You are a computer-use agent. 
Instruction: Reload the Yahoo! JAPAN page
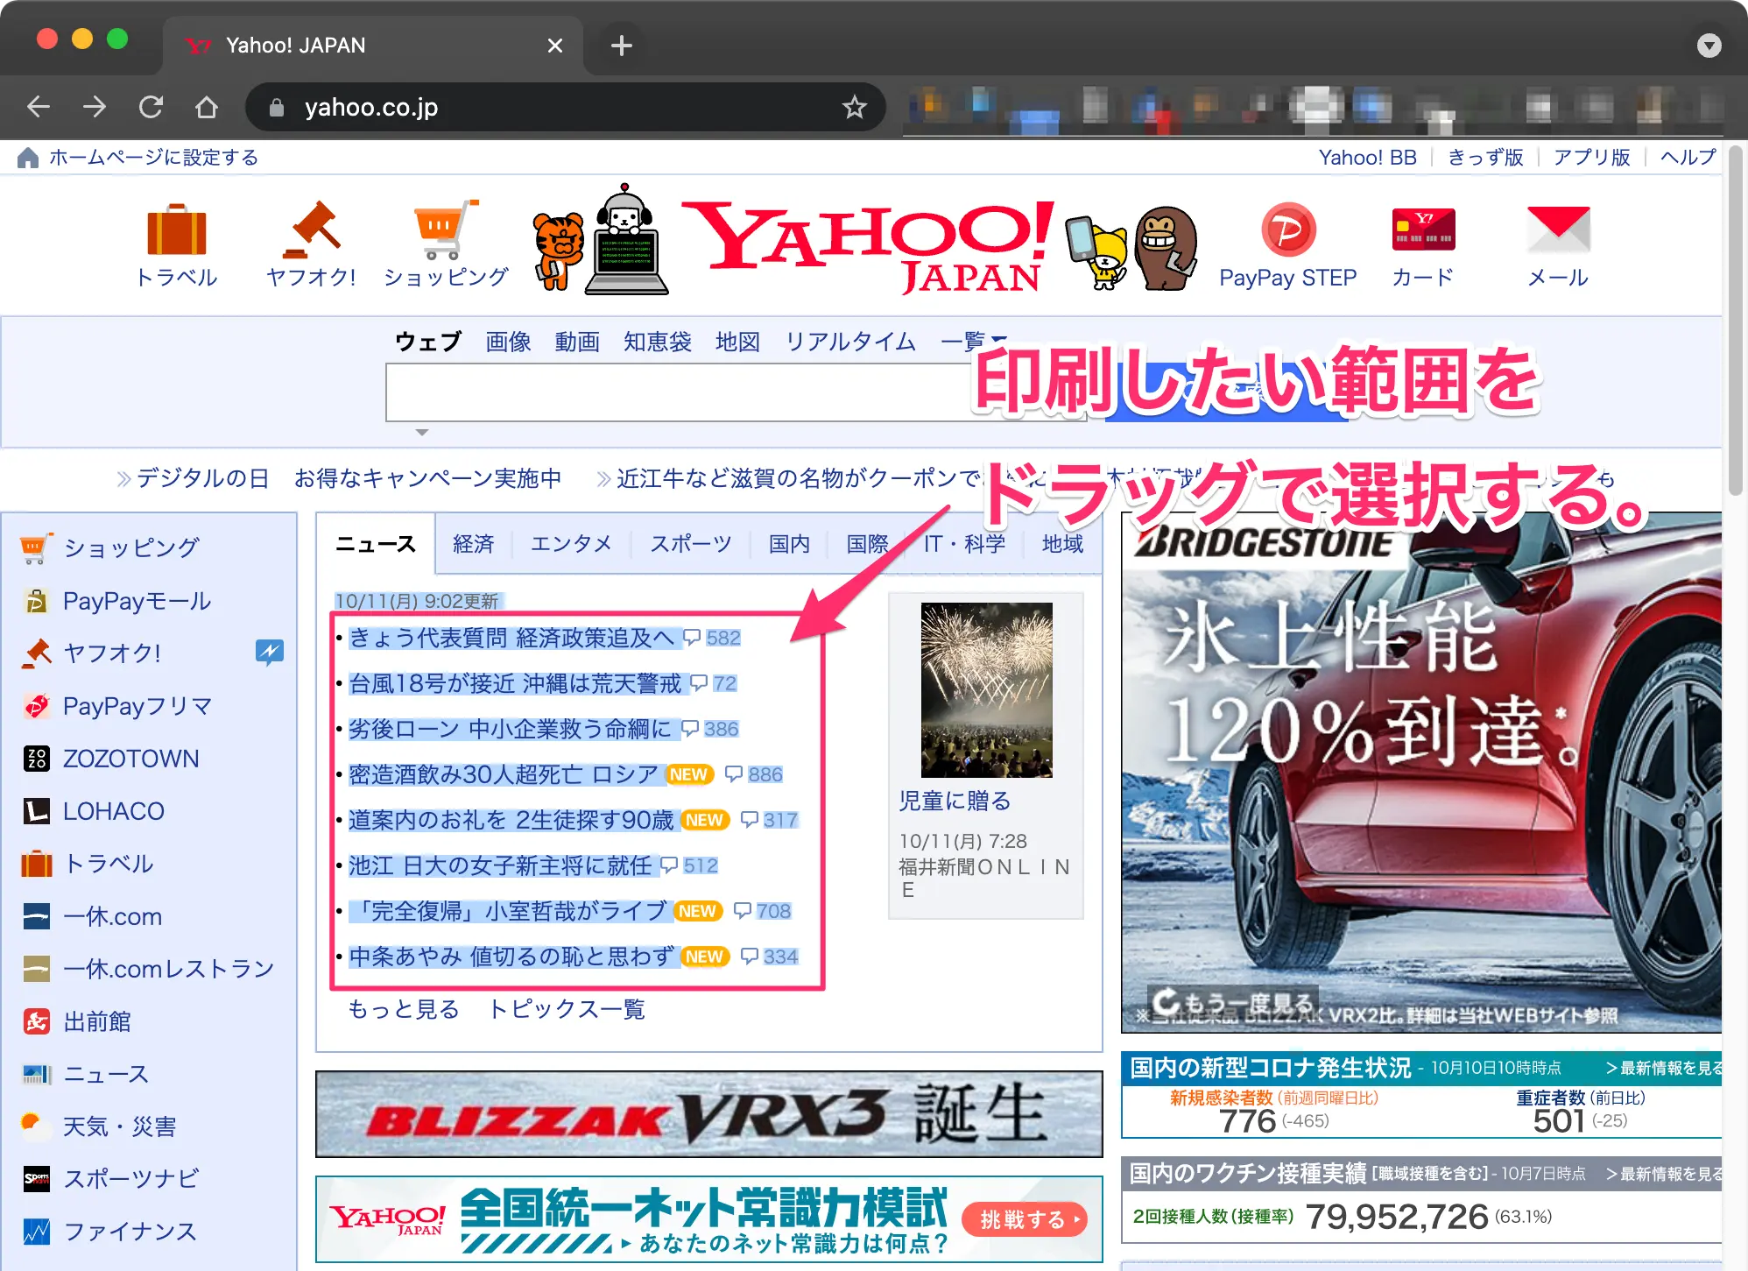click(x=151, y=107)
